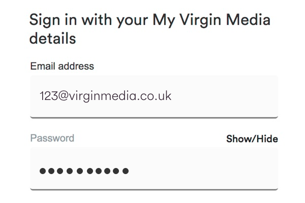Click the 123@virginmedia.co.uk text
Image resolution: width=305 pixels, height=203 pixels.
coord(105,96)
